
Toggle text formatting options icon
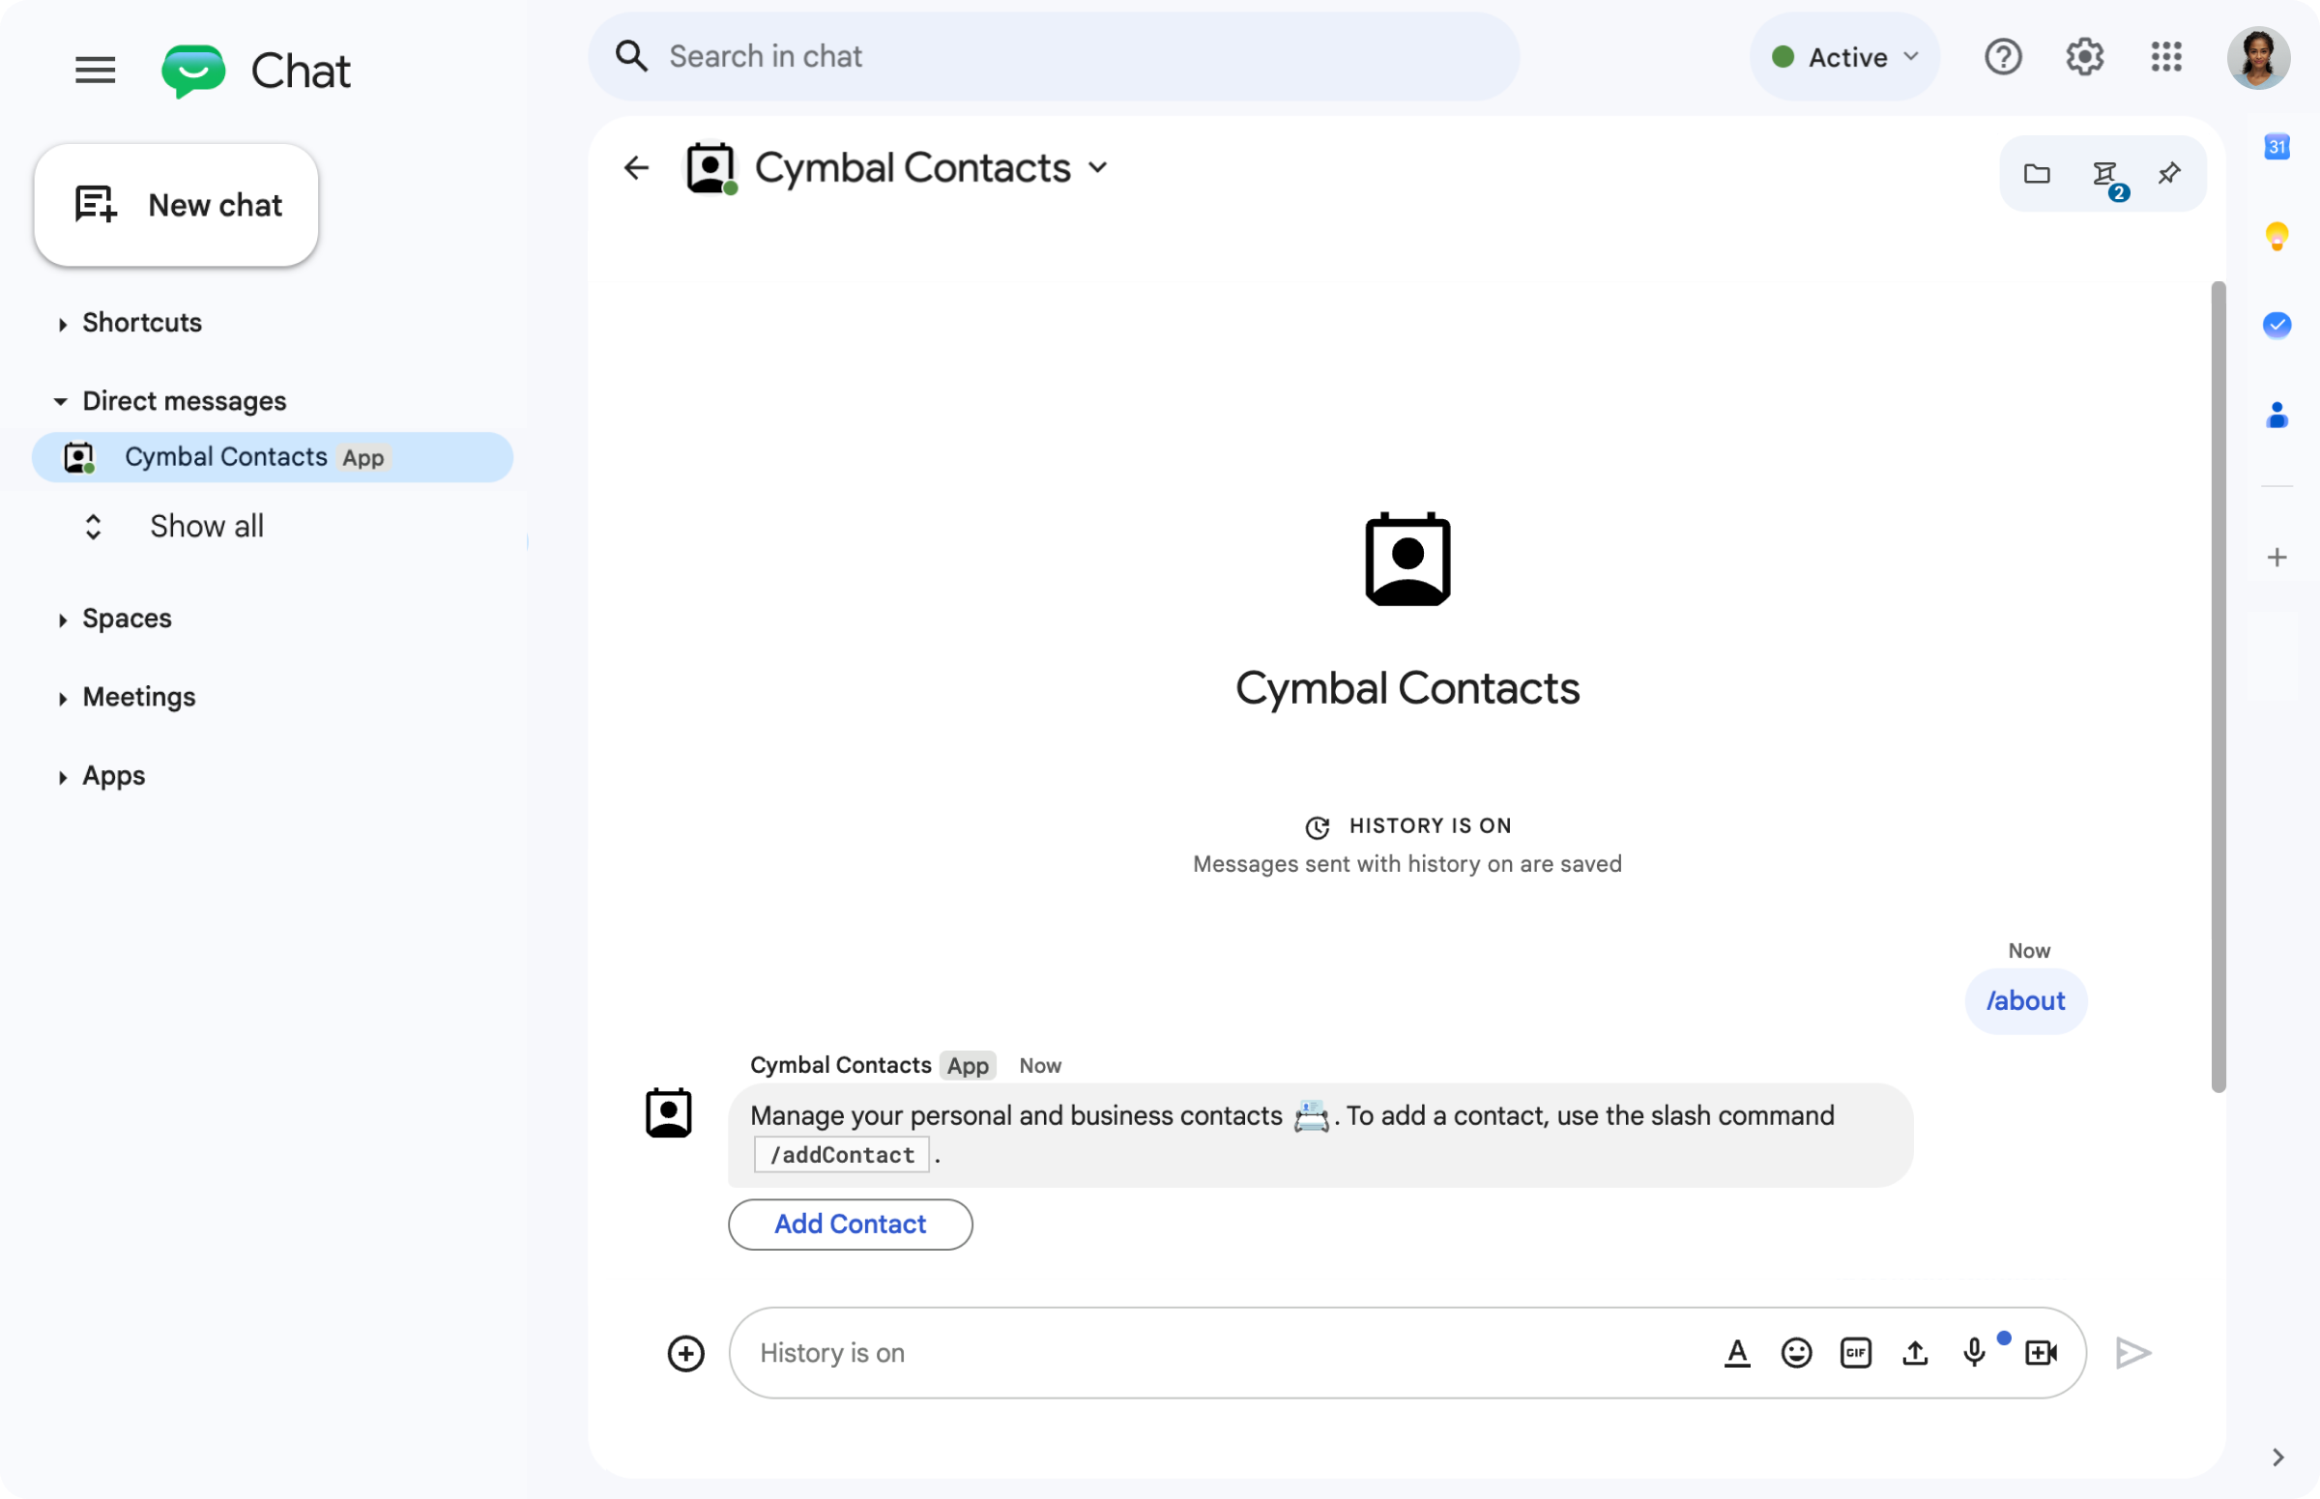click(x=1737, y=1353)
